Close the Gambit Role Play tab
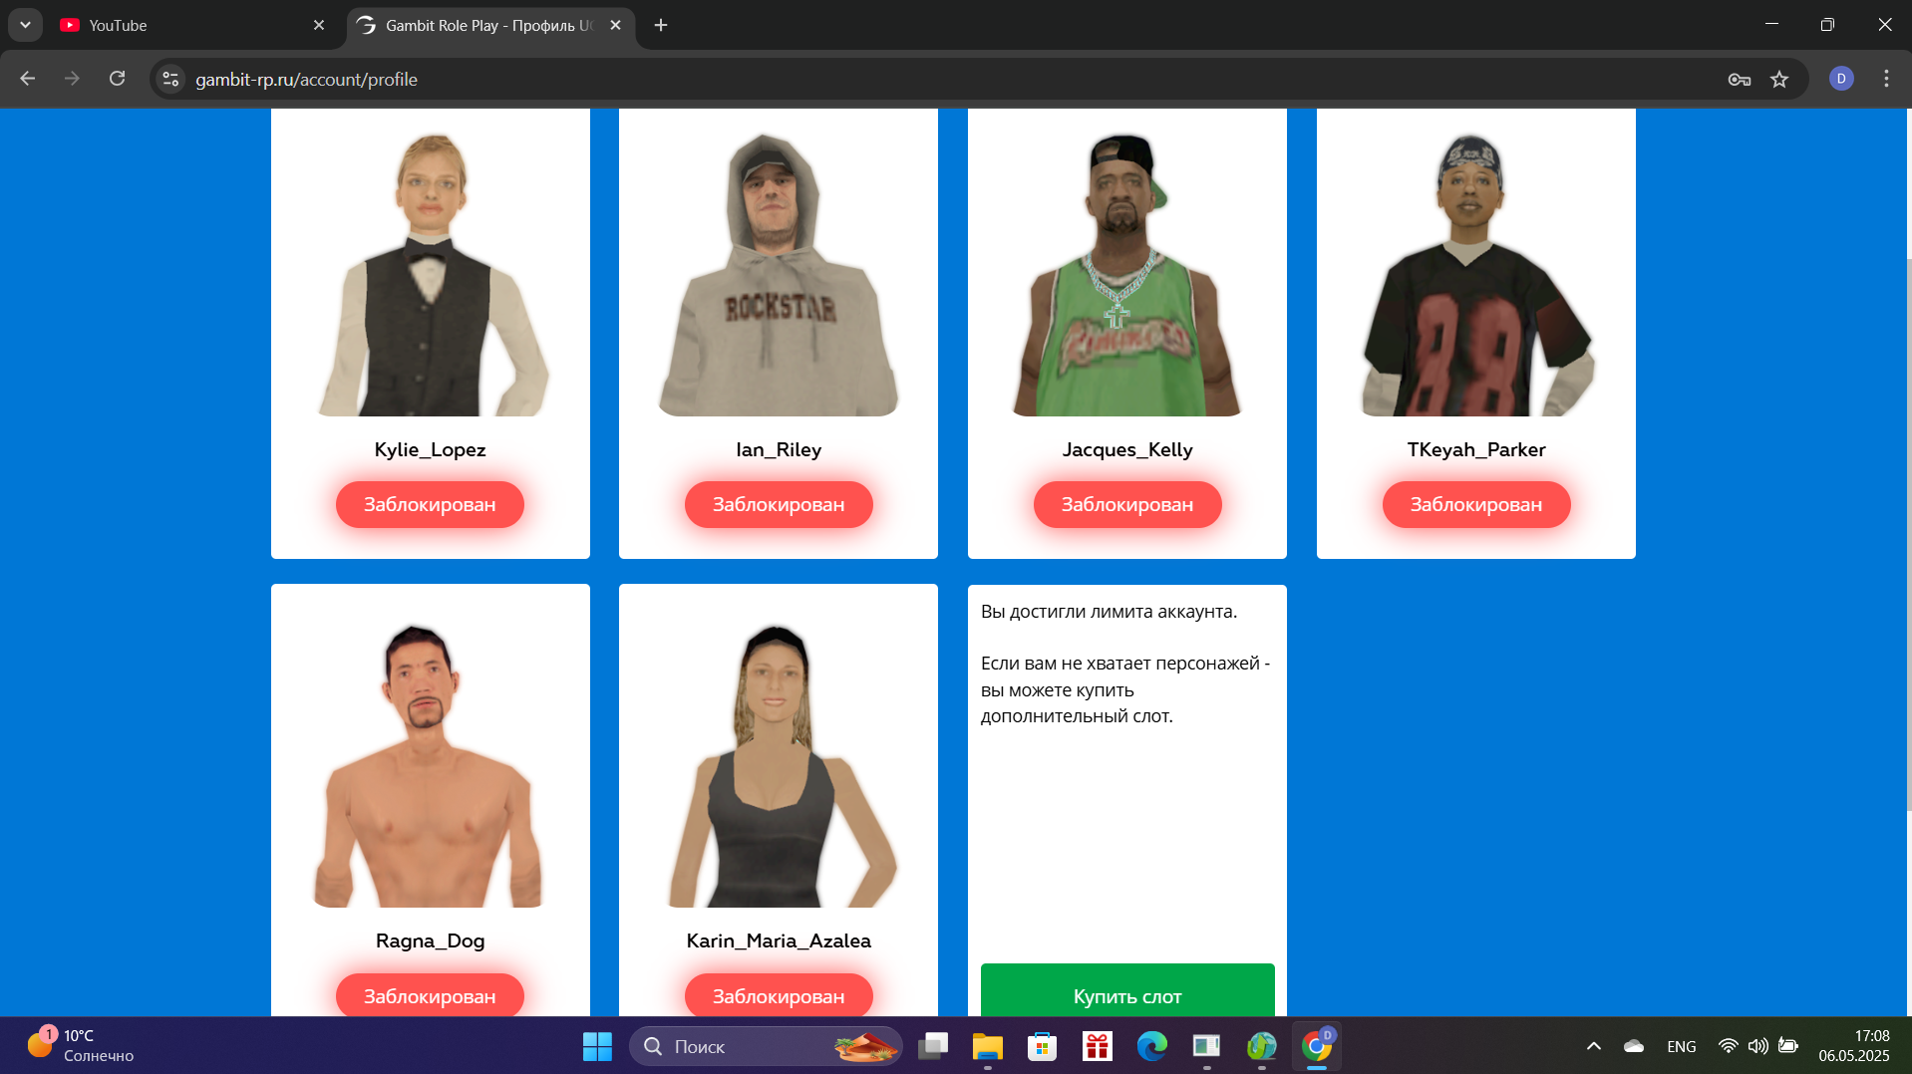Screen dimensions: 1912x1074 (x=615, y=25)
